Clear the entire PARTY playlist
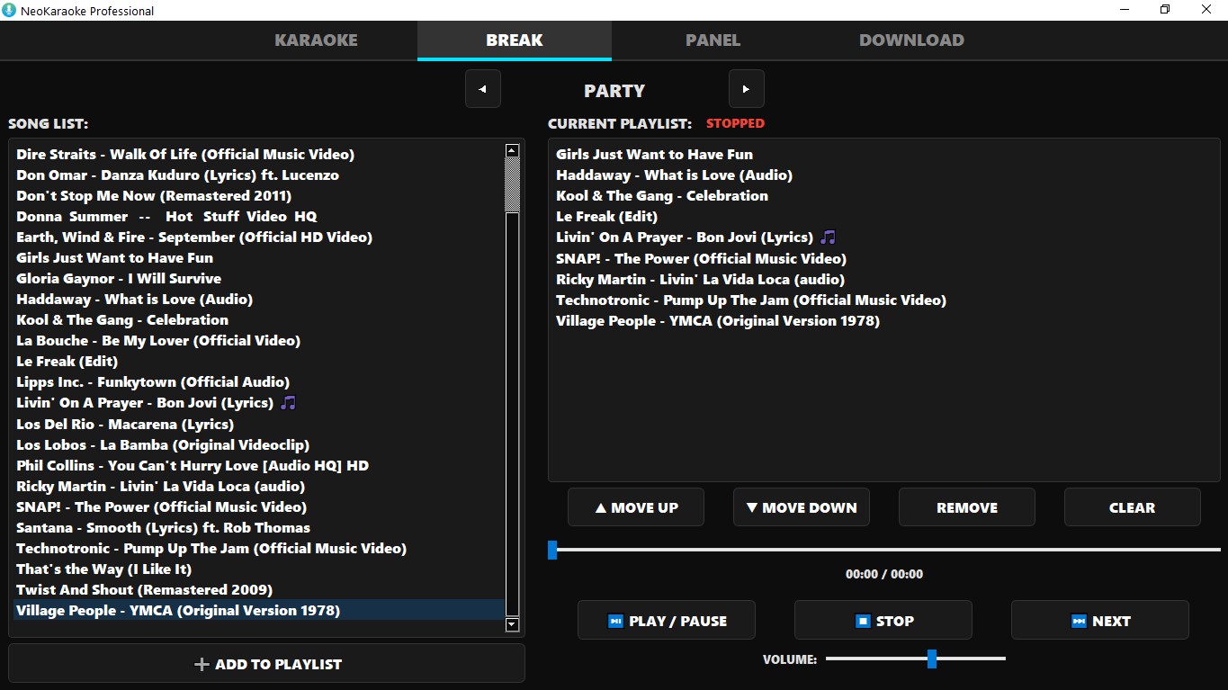 pyautogui.click(x=1132, y=506)
